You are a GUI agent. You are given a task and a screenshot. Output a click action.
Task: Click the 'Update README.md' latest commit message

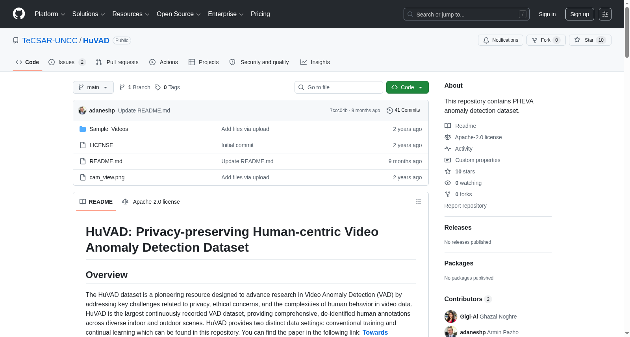144,110
